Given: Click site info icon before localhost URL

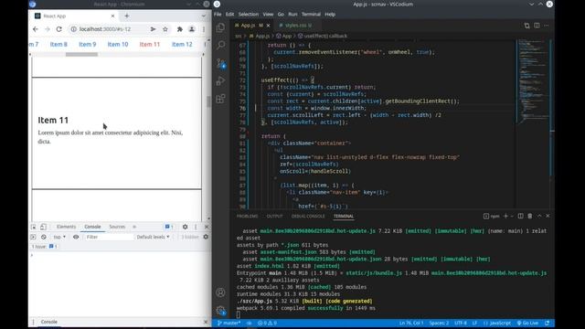Looking at the screenshot, I should (73, 29).
